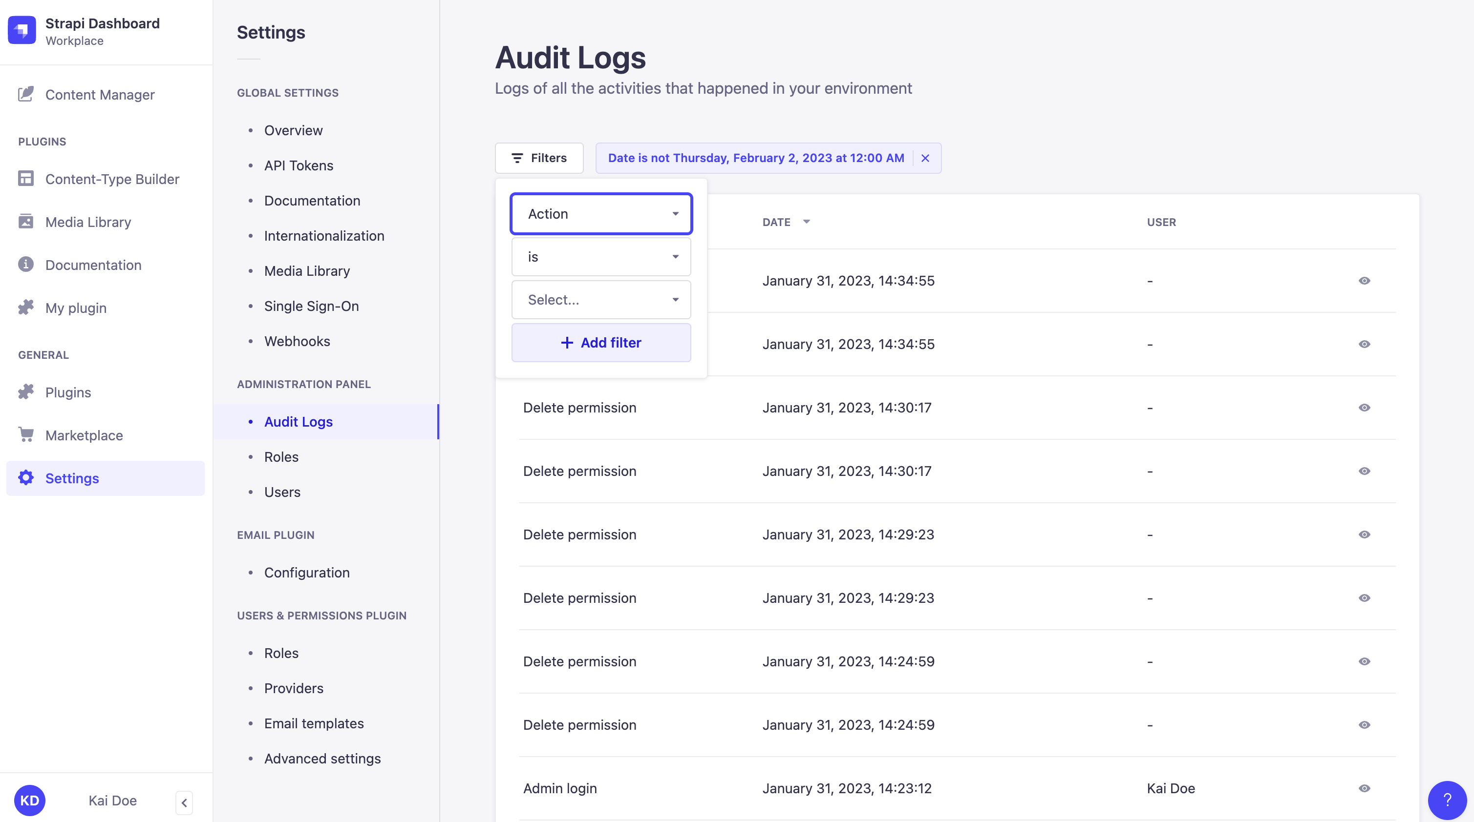
Task: Open the Webhooks settings section
Action: pyautogui.click(x=297, y=341)
